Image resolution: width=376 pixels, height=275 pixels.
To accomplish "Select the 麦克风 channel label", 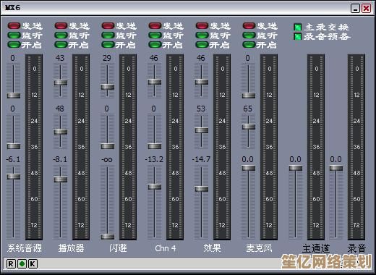I will point(259,248).
